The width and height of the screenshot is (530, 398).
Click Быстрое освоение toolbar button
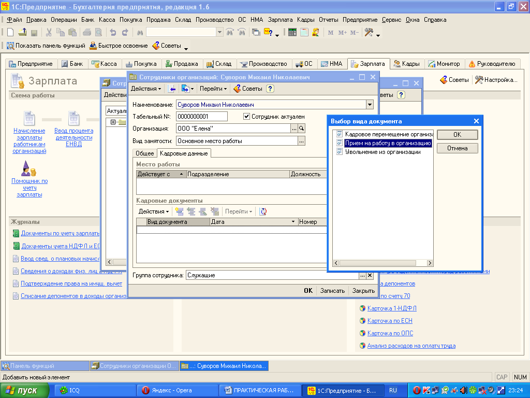[119, 46]
